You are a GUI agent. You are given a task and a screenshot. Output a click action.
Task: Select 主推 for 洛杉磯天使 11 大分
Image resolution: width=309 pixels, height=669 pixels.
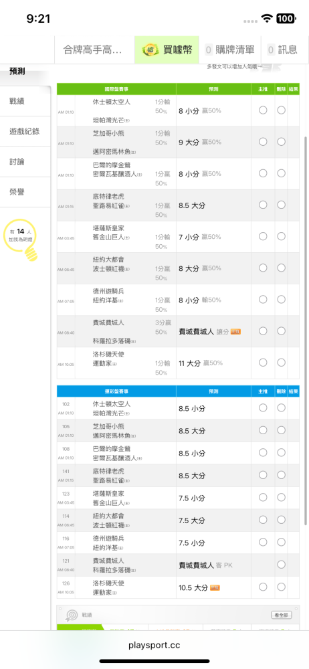(263, 363)
